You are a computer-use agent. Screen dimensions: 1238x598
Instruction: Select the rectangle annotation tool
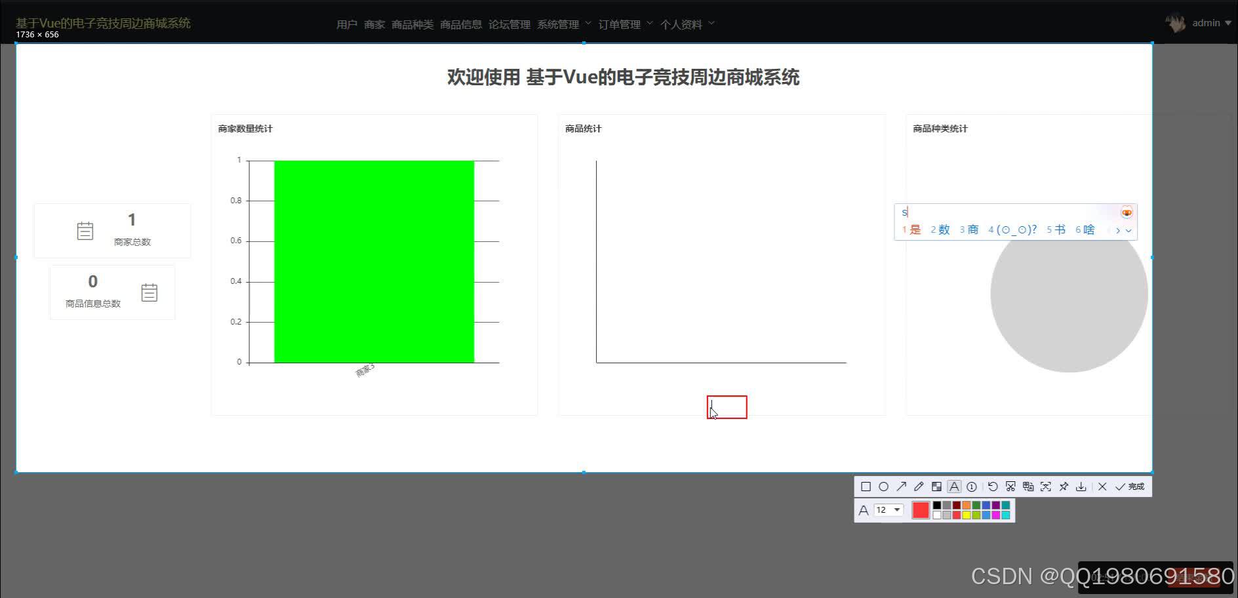pyautogui.click(x=866, y=487)
